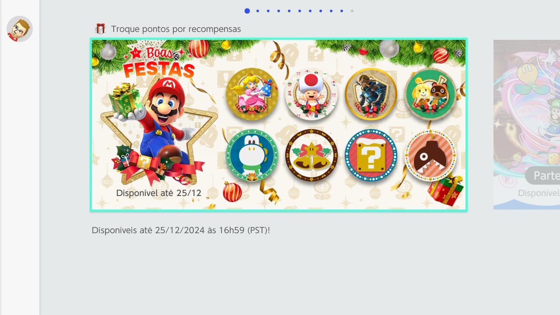Open Troque pontos por recompensas section
The height and width of the screenshot is (315, 560).
176,29
